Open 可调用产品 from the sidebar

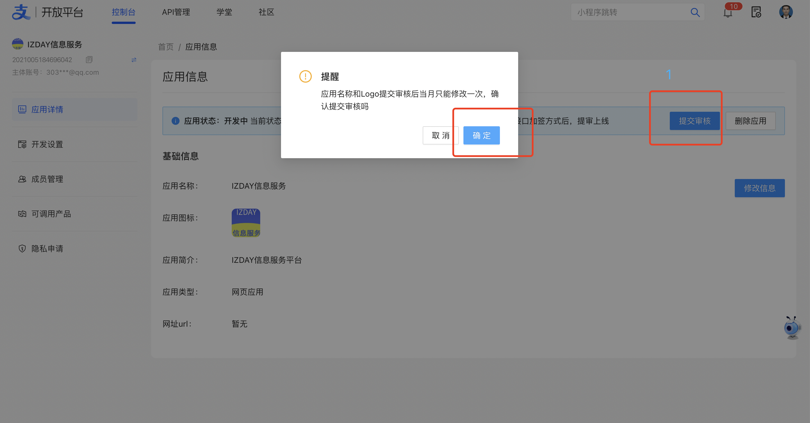pyautogui.click(x=51, y=214)
